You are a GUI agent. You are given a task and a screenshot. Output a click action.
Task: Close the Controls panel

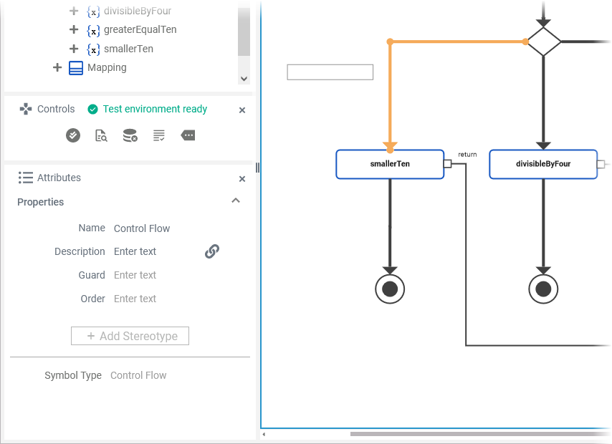[242, 110]
